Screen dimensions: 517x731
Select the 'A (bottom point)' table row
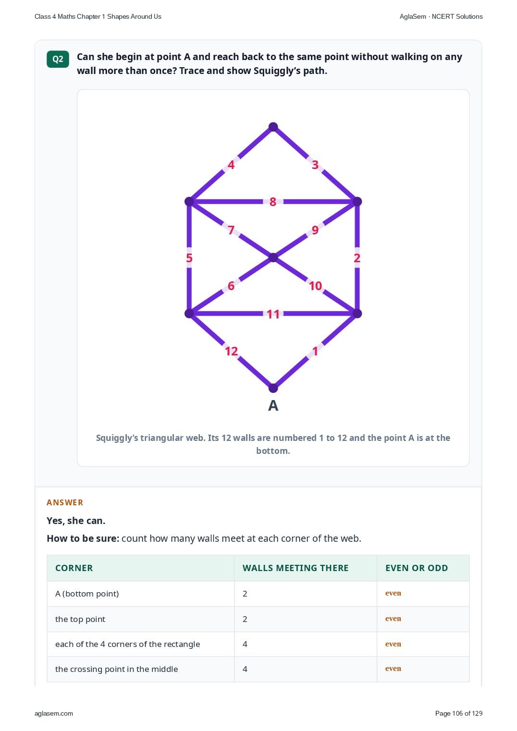coord(258,594)
